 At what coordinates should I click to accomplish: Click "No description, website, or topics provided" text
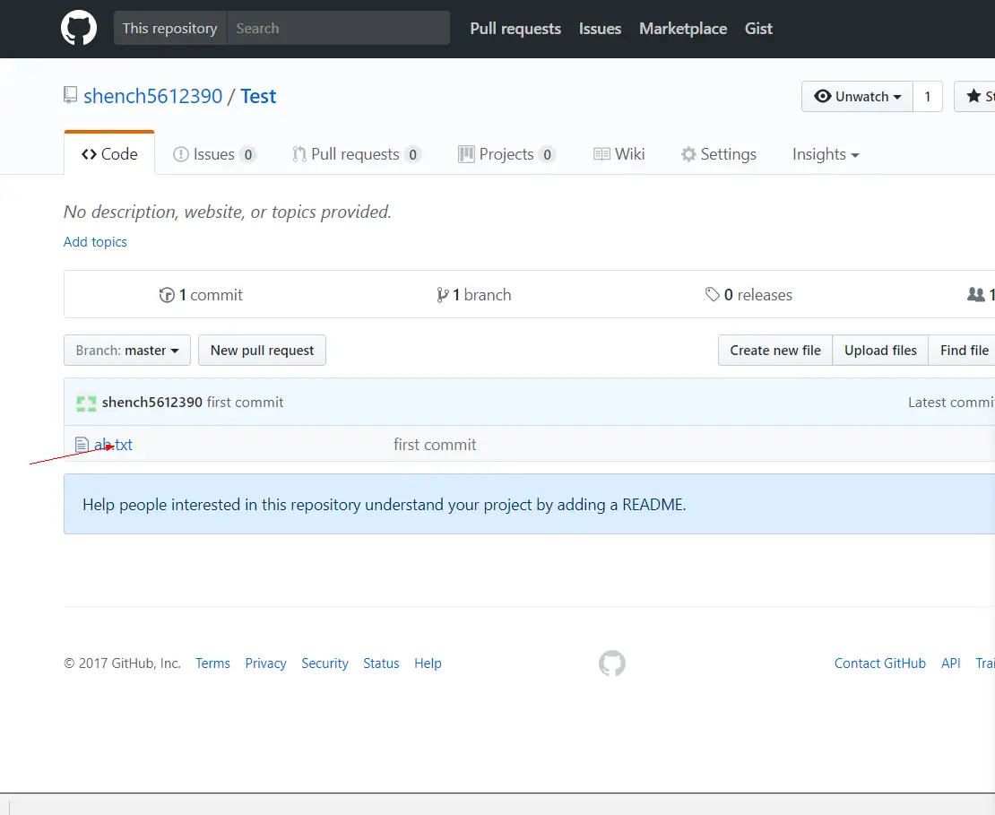(x=227, y=212)
